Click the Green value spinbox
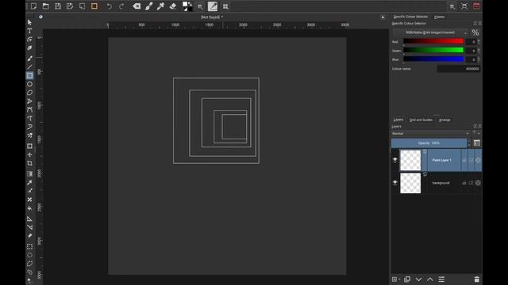The image size is (508, 285). [473, 51]
